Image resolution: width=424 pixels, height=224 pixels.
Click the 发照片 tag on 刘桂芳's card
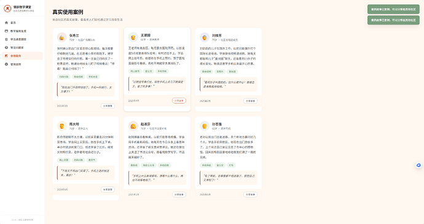pos(220,72)
